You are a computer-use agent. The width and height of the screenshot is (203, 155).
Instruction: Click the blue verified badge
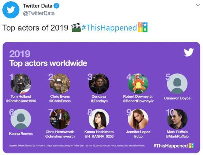[57, 6]
